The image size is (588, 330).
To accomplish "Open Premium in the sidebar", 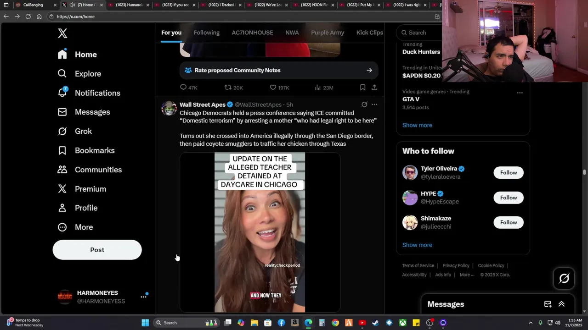I will pyautogui.click(x=82, y=189).
